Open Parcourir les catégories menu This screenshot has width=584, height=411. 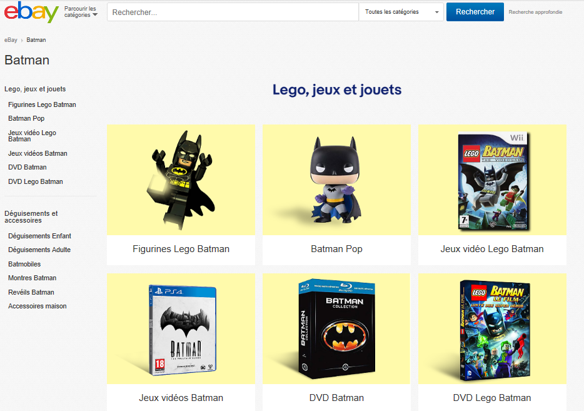pyautogui.click(x=81, y=12)
